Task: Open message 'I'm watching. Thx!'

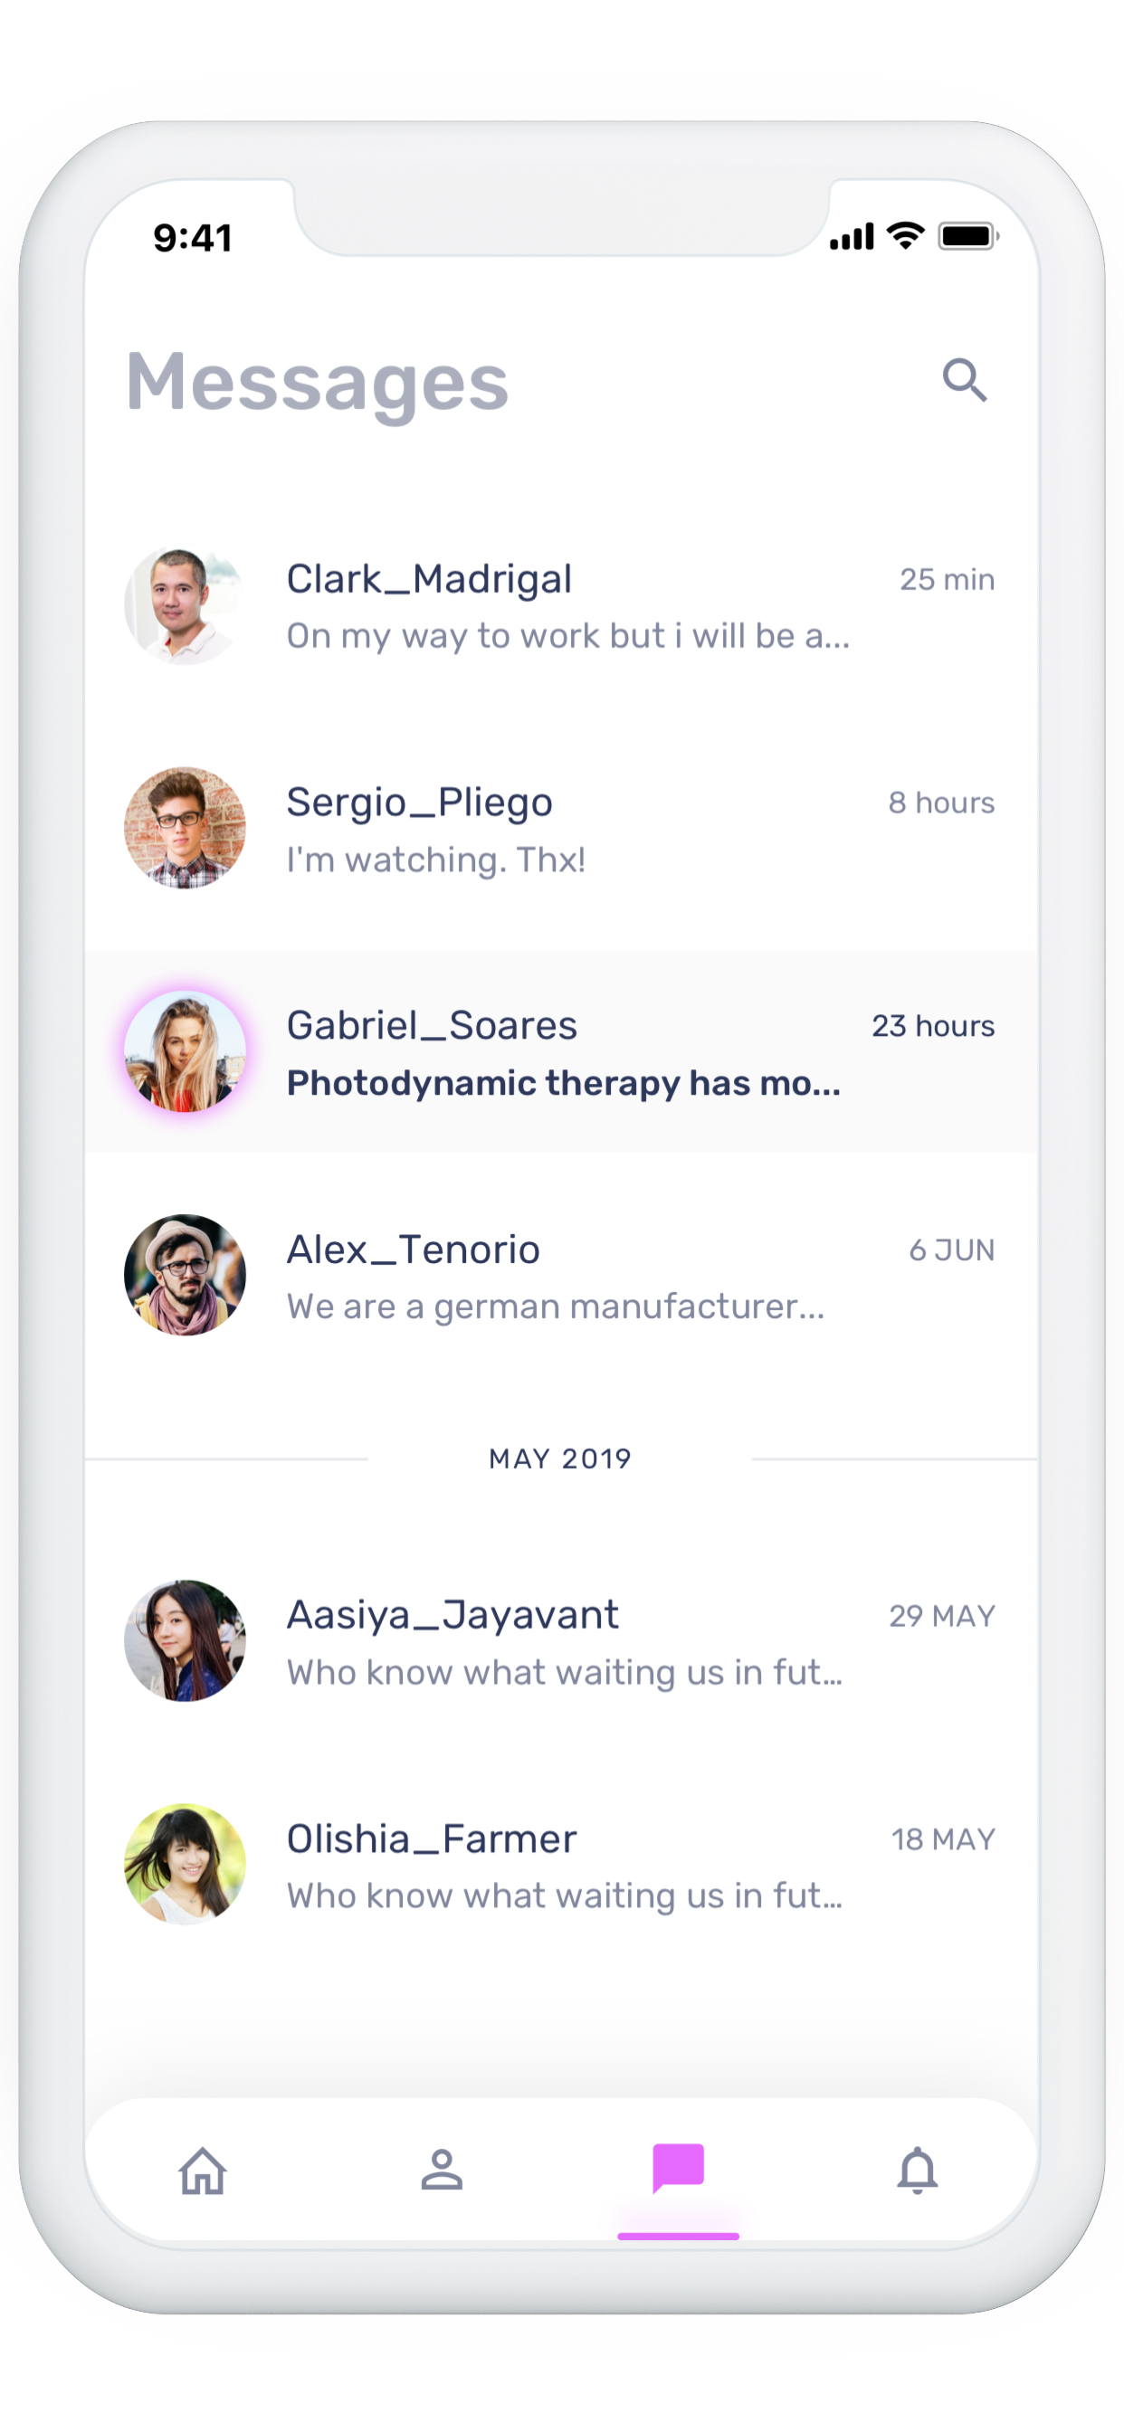Action: pyautogui.click(x=436, y=860)
